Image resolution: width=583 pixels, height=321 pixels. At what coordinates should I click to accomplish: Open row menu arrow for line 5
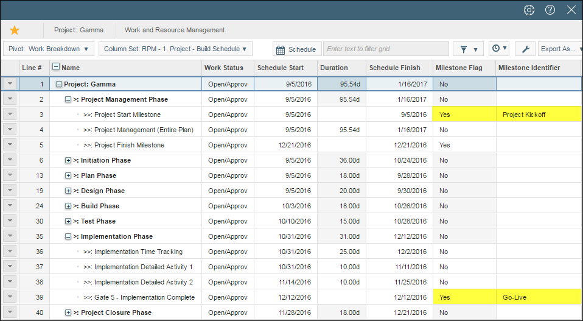tap(10, 145)
